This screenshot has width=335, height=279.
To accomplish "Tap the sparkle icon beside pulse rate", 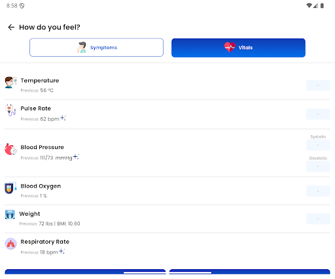I will tap(63, 118).
